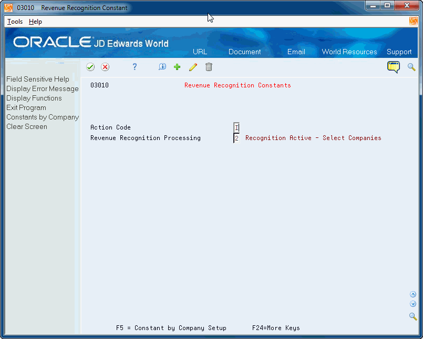This screenshot has width=423, height=339.
Task: Click the Inquire info bubble icon
Action: coord(162,67)
